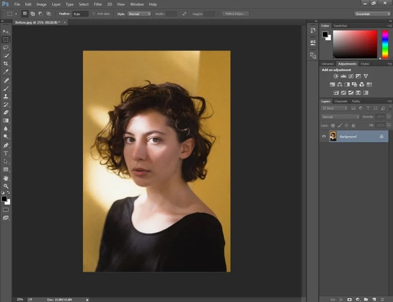Hide the Background layer
Image resolution: width=393 pixels, height=302 pixels.
pyautogui.click(x=324, y=137)
